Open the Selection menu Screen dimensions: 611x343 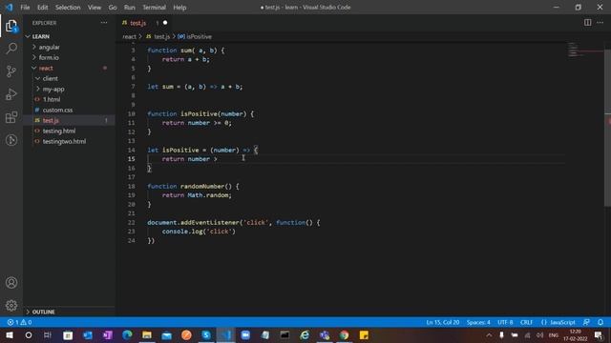pyautogui.click(x=68, y=8)
